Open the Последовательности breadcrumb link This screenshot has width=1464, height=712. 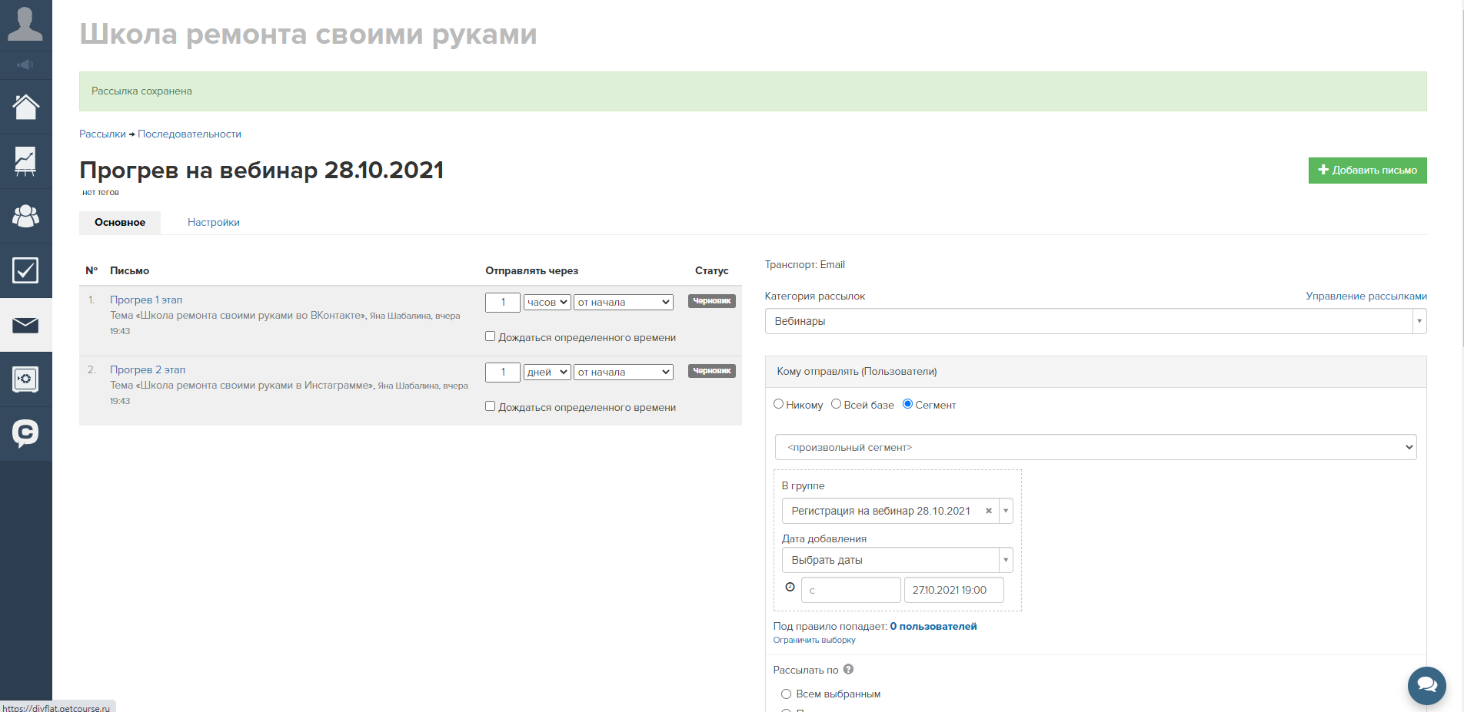pyautogui.click(x=188, y=134)
